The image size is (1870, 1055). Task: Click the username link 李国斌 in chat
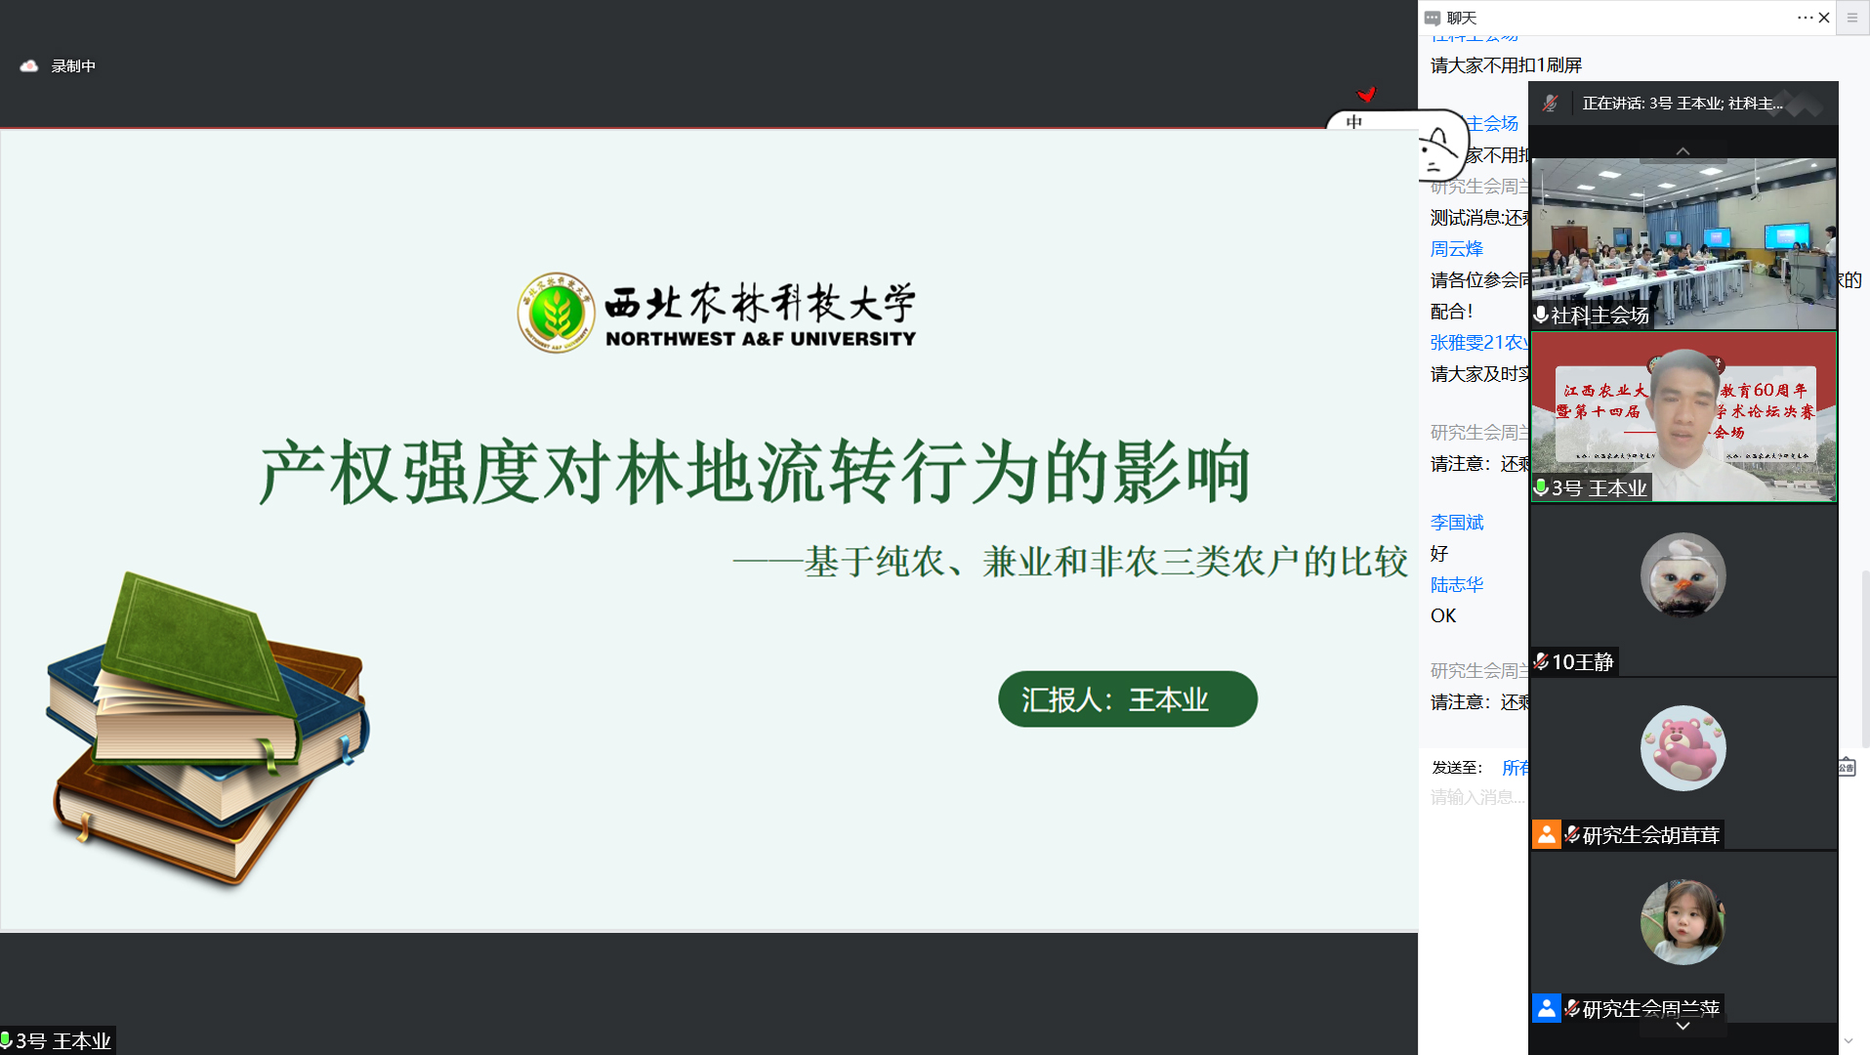[x=1456, y=522]
